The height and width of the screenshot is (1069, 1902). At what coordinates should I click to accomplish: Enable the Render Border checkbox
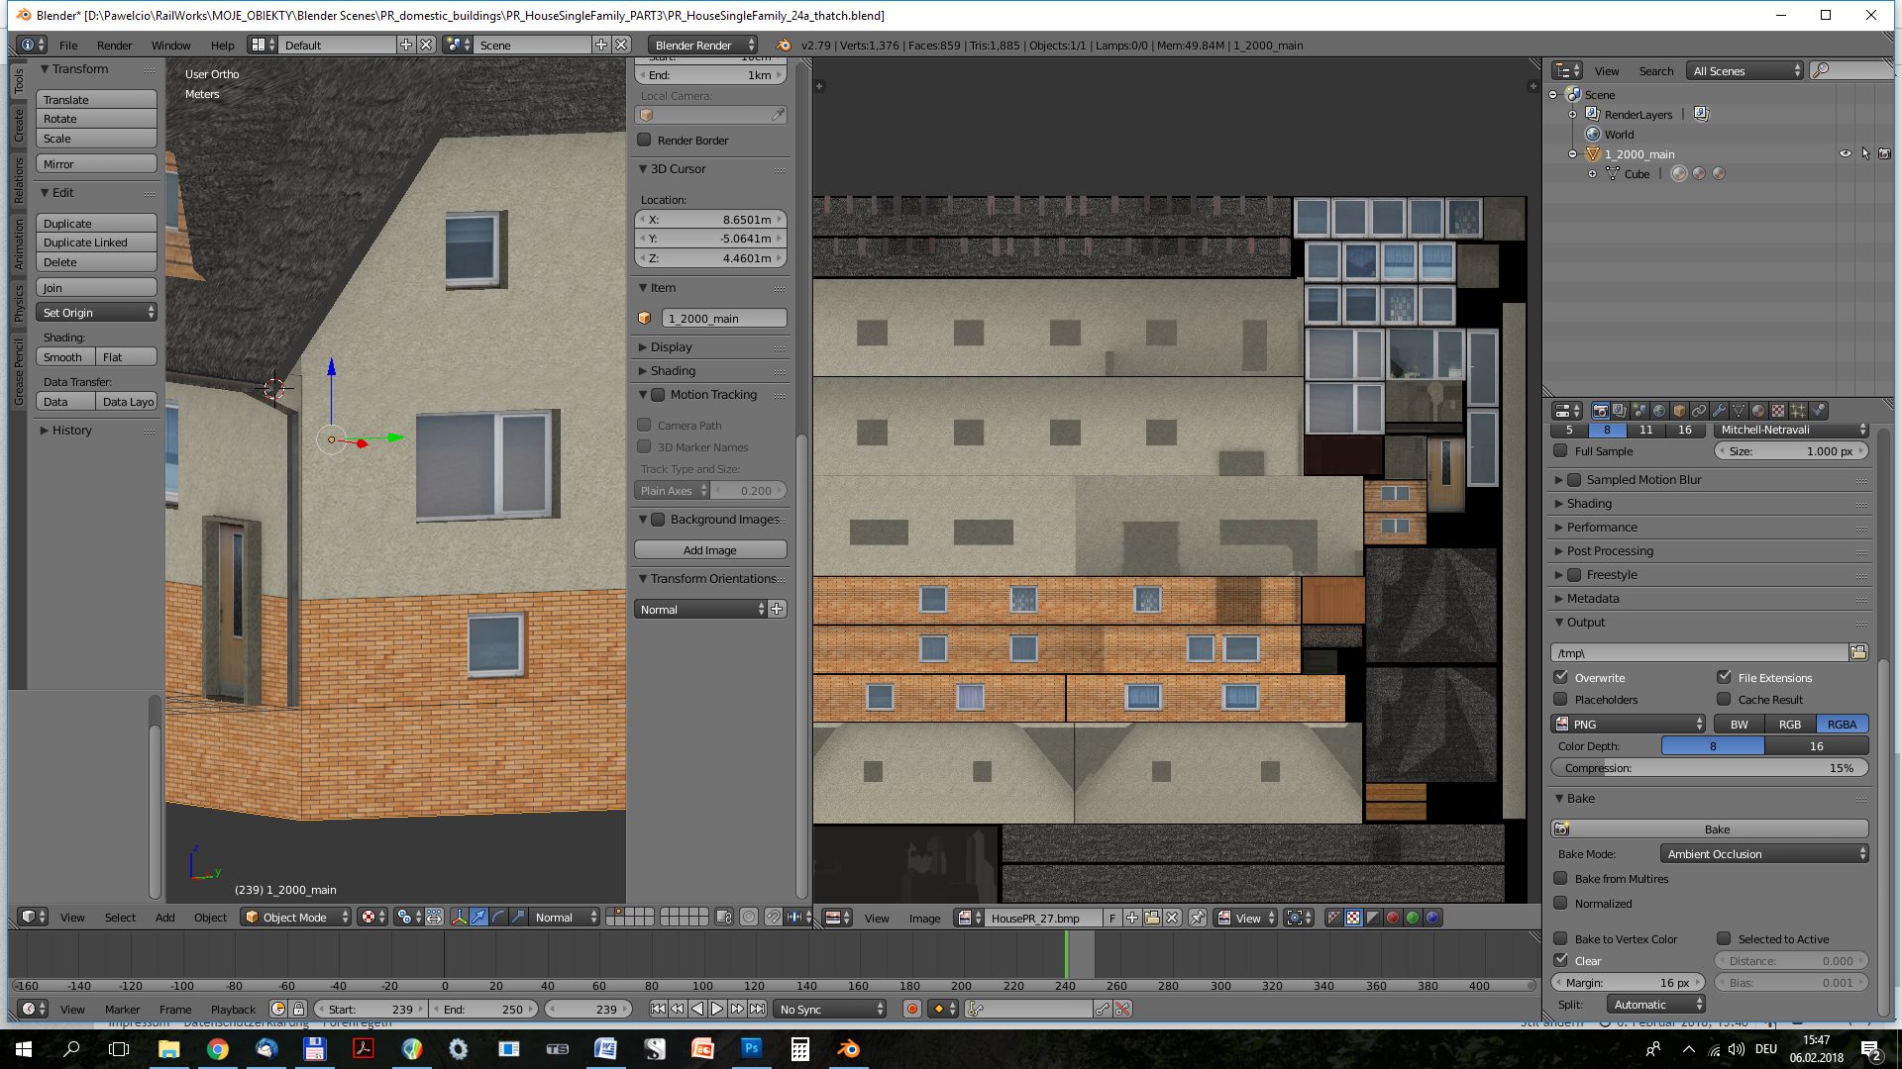click(x=645, y=141)
